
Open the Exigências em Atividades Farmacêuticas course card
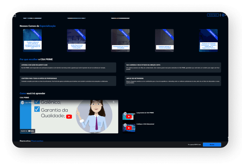click(x=208, y=40)
